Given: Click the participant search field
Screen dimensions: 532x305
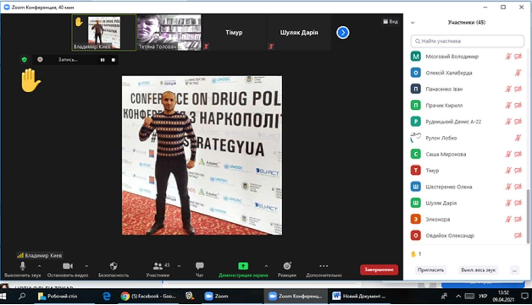Looking at the screenshot, I should coord(467,41).
